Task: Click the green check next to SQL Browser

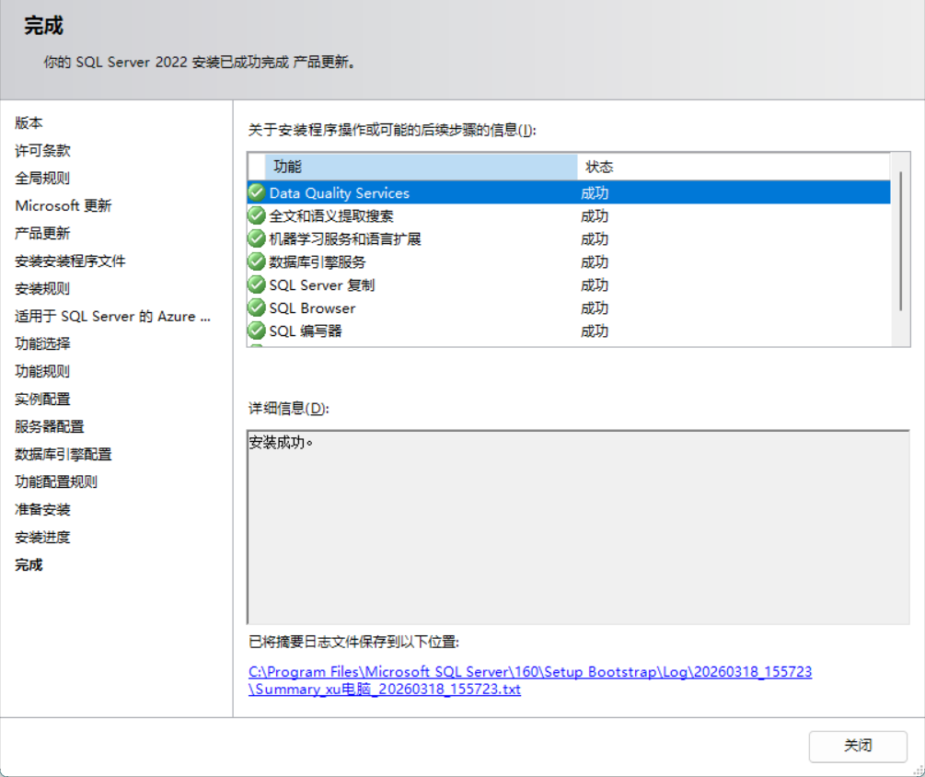Action: (x=257, y=307)
